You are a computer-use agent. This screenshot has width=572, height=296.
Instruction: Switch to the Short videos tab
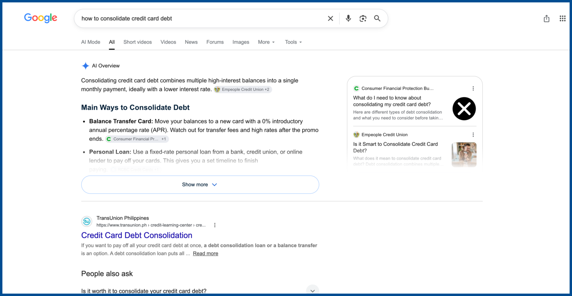(x=138, y=42)
